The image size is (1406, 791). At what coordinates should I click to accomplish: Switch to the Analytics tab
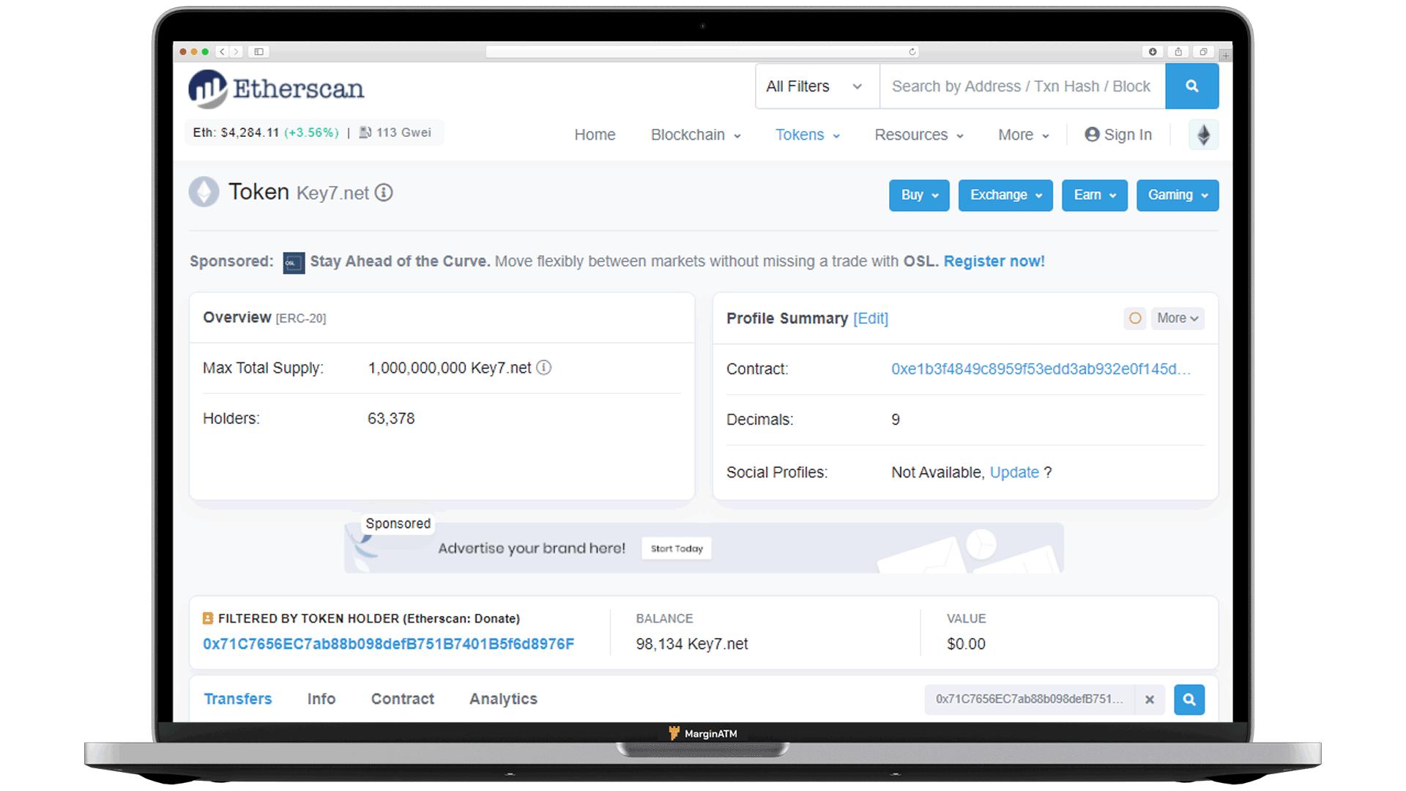(x=503, y=699)
